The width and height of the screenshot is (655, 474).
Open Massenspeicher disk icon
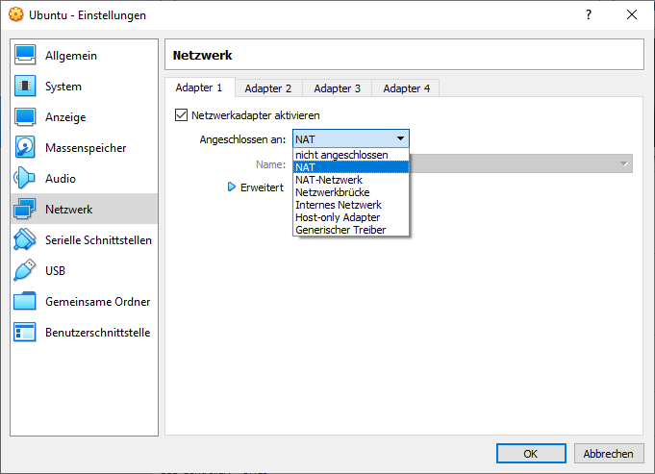click(x=25, y=147)
